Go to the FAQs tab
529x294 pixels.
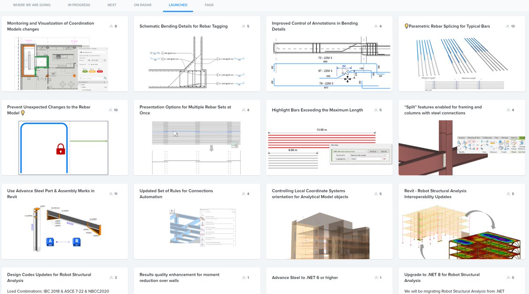tap(209, 5)
